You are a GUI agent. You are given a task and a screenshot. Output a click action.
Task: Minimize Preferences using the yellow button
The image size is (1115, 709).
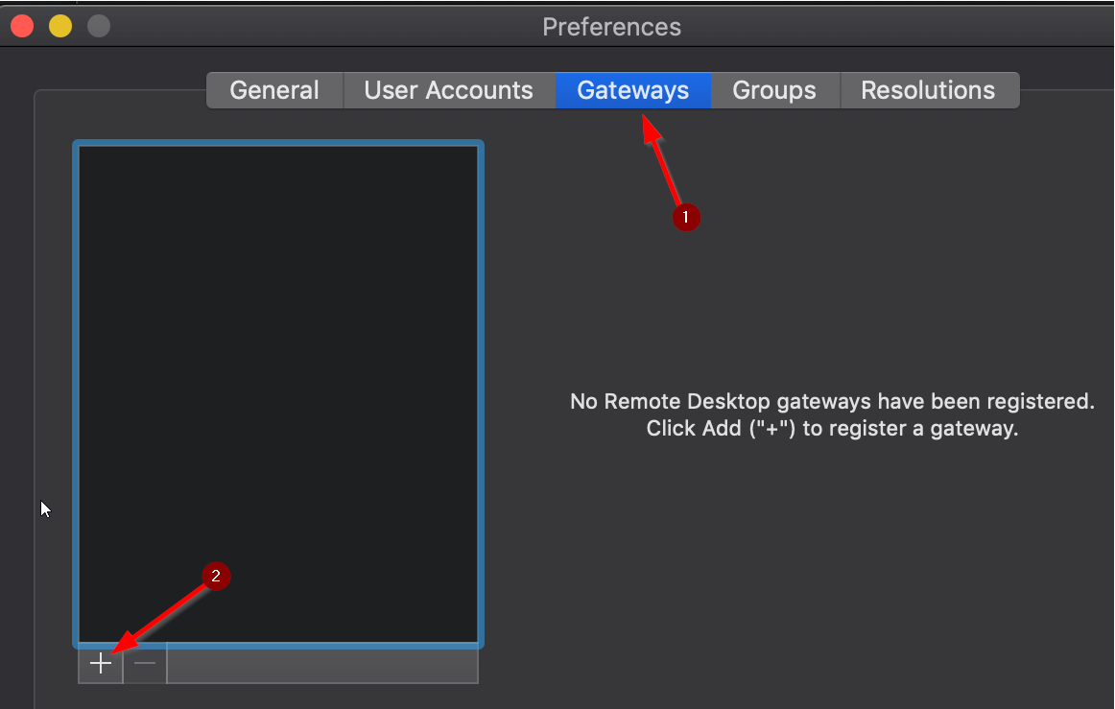60,26
